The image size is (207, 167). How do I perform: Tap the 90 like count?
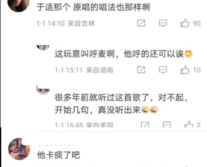[197, 23]
